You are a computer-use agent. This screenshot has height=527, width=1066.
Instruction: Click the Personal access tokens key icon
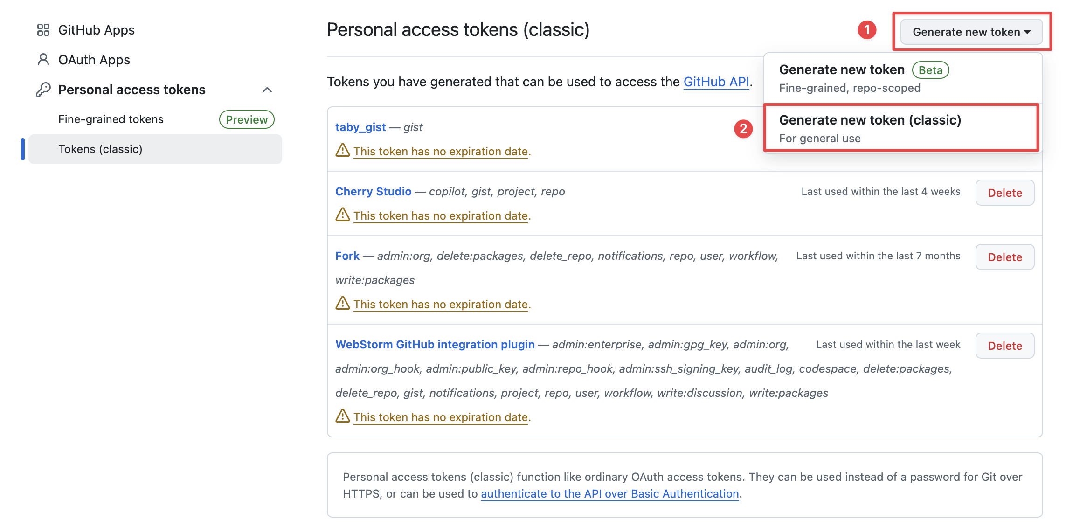43,90
